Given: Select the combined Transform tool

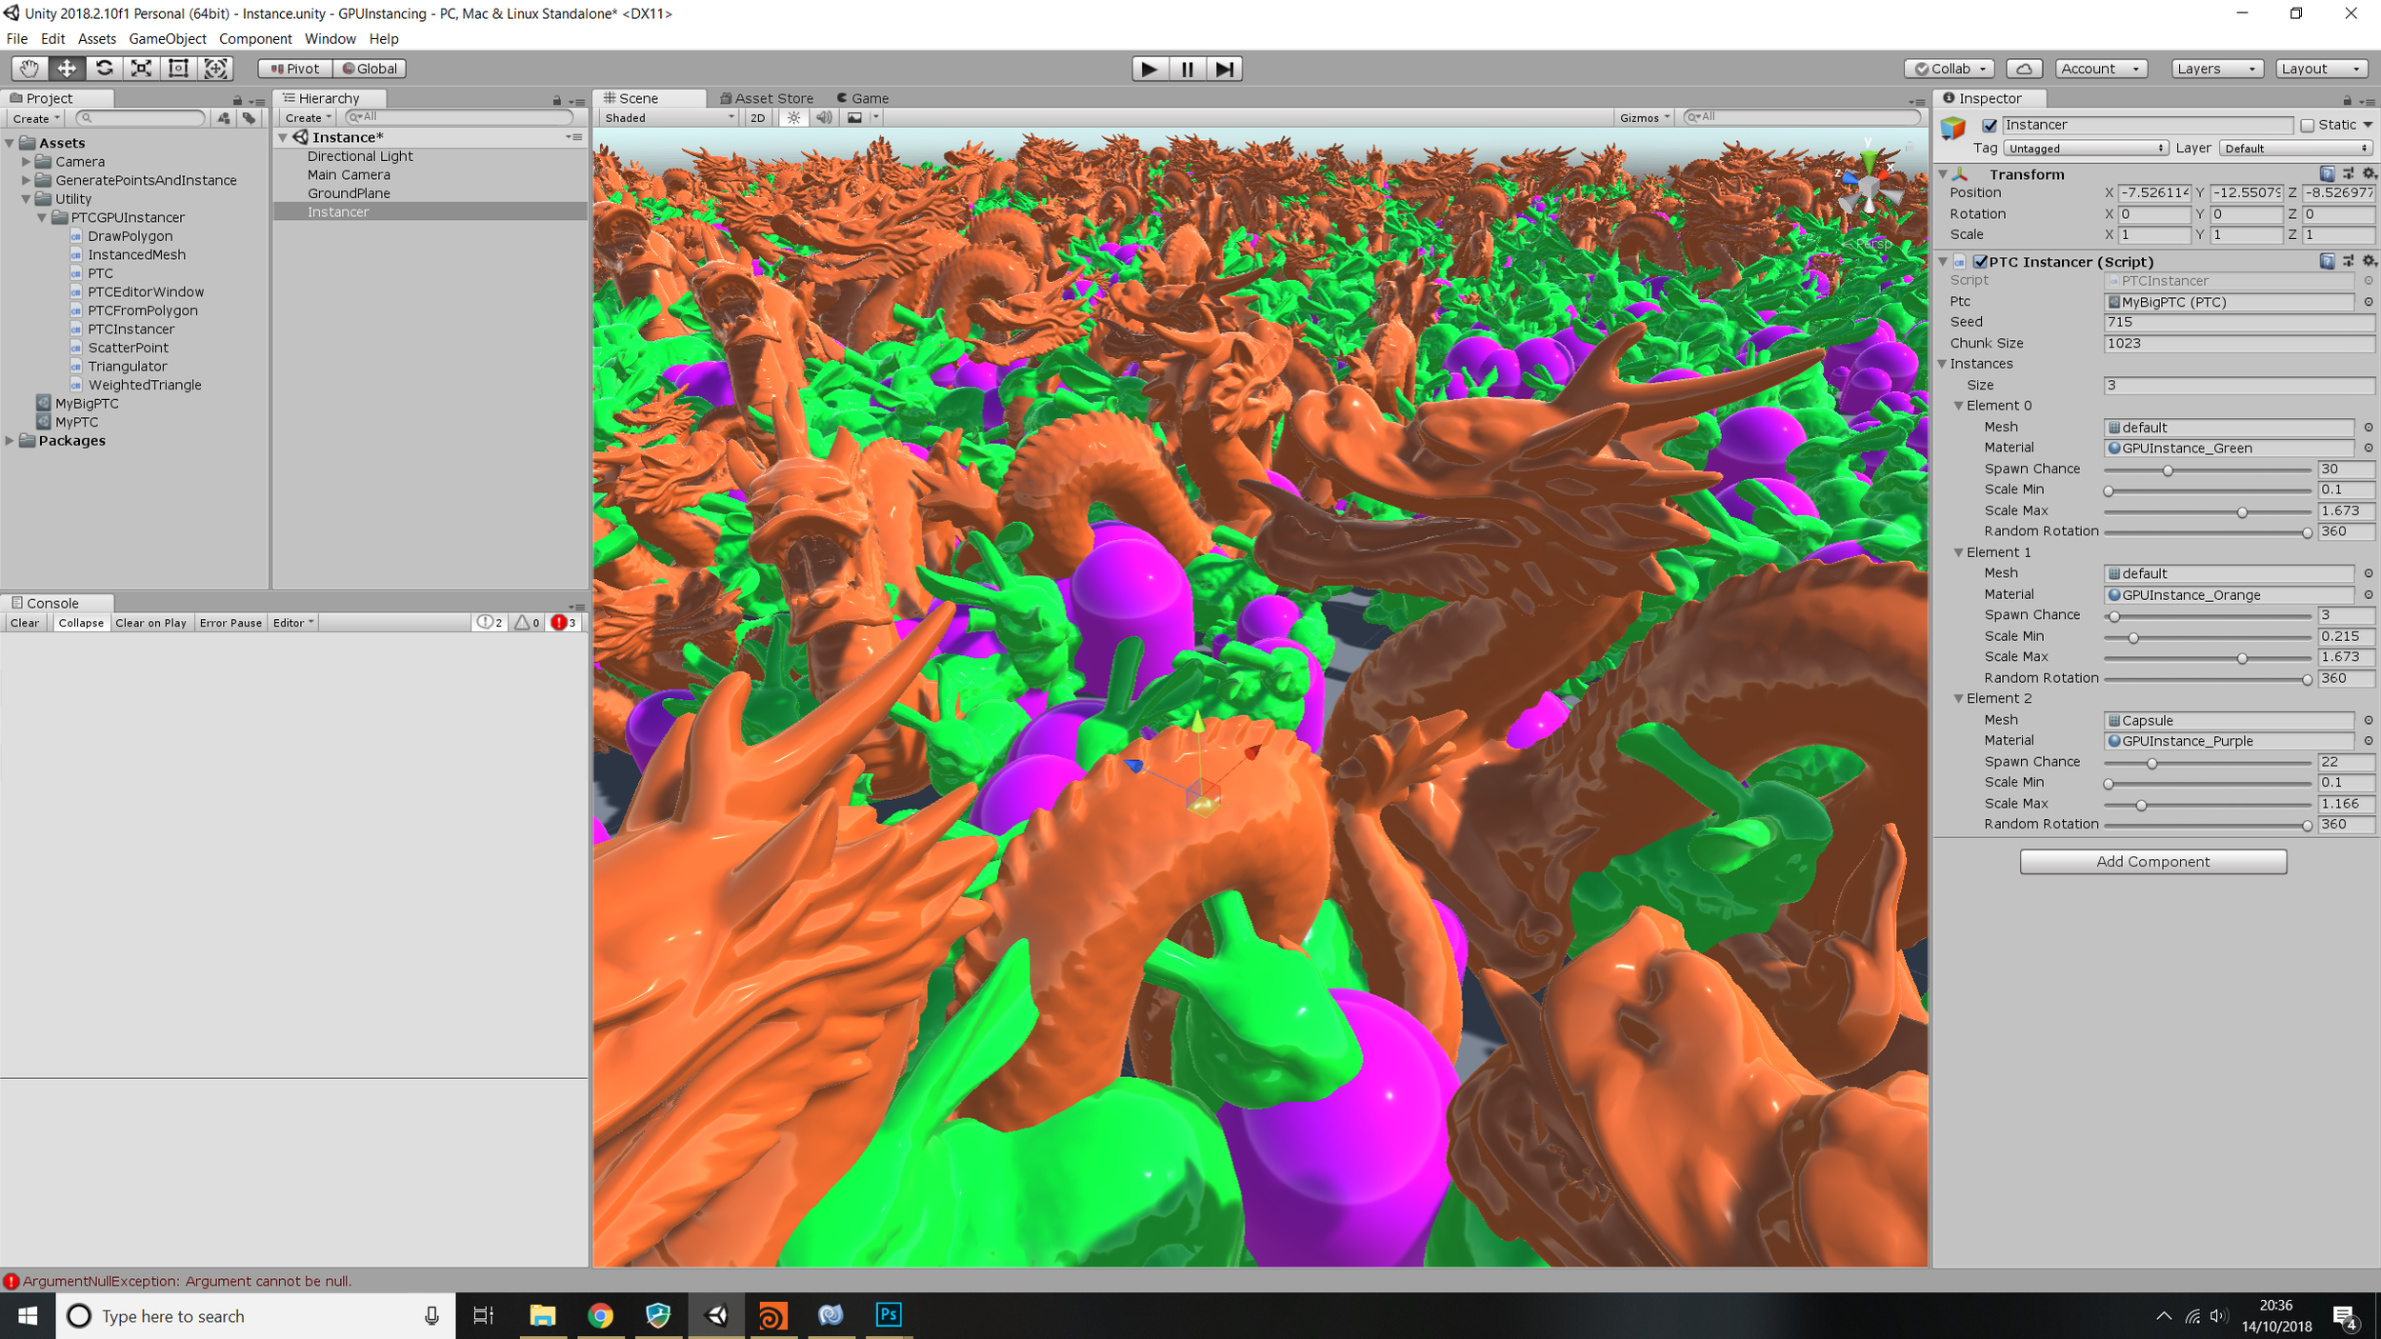Looking at the screenshot, I should point(215,69).
